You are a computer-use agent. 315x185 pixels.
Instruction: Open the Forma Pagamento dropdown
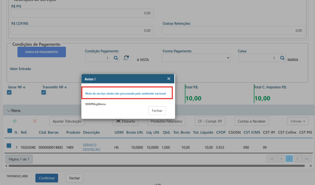pos(196,58)
